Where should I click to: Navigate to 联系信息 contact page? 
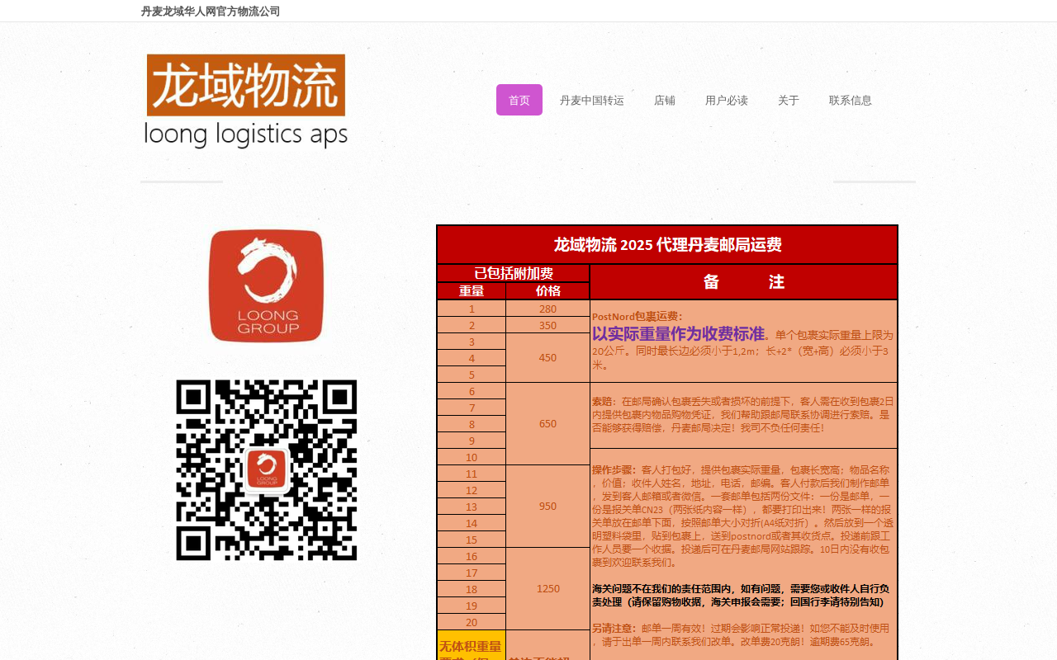point(851,100)
